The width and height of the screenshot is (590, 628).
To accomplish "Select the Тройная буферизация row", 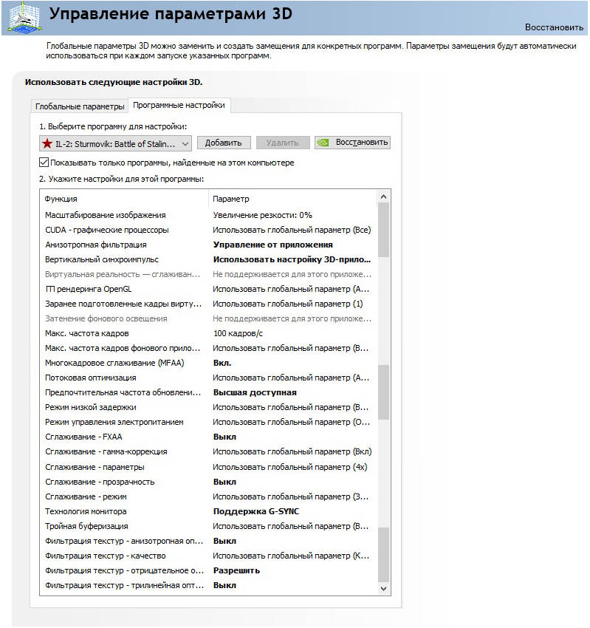I will coord(208,527).
